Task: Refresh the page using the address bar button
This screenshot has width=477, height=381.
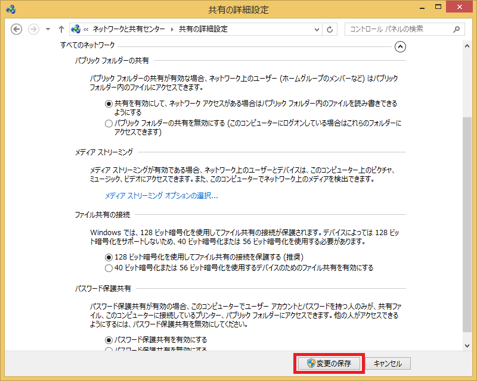Action: click(330, 29)
